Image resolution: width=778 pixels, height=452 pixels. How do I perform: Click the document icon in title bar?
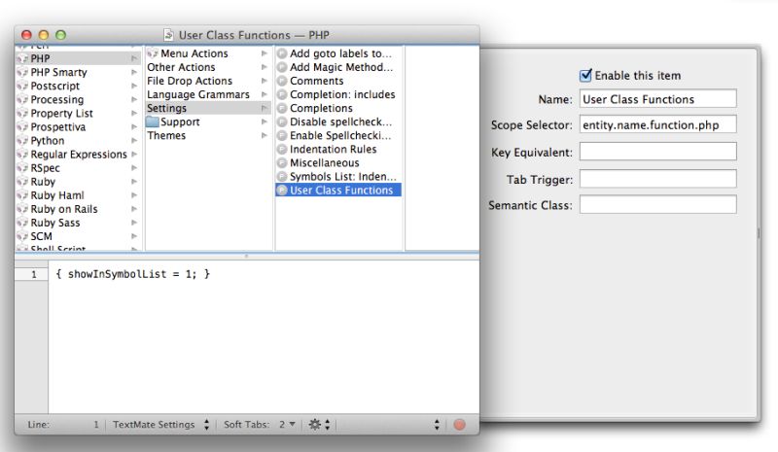click(x=168, y=35)
